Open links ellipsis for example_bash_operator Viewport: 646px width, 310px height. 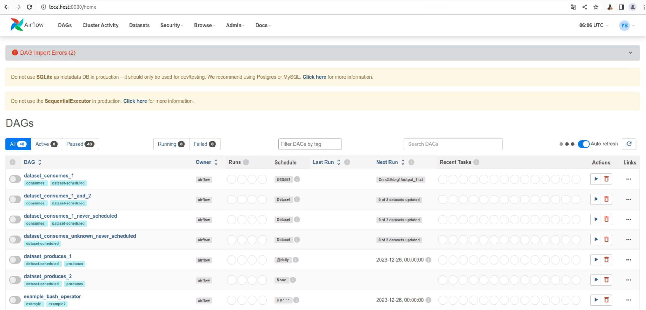(628, 300)
